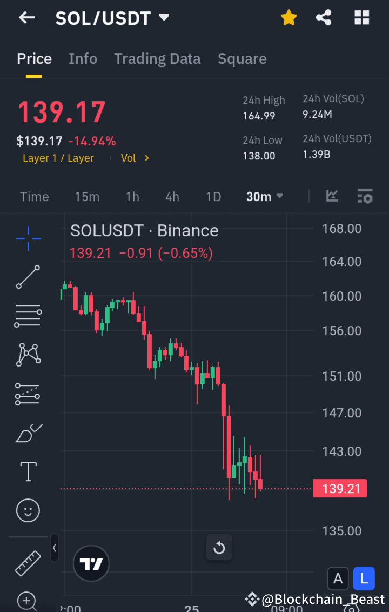Viewport: 389px width, 612px height.
Task: Open the horizontal lines drawing tool
Action: (x=27, y=316)
